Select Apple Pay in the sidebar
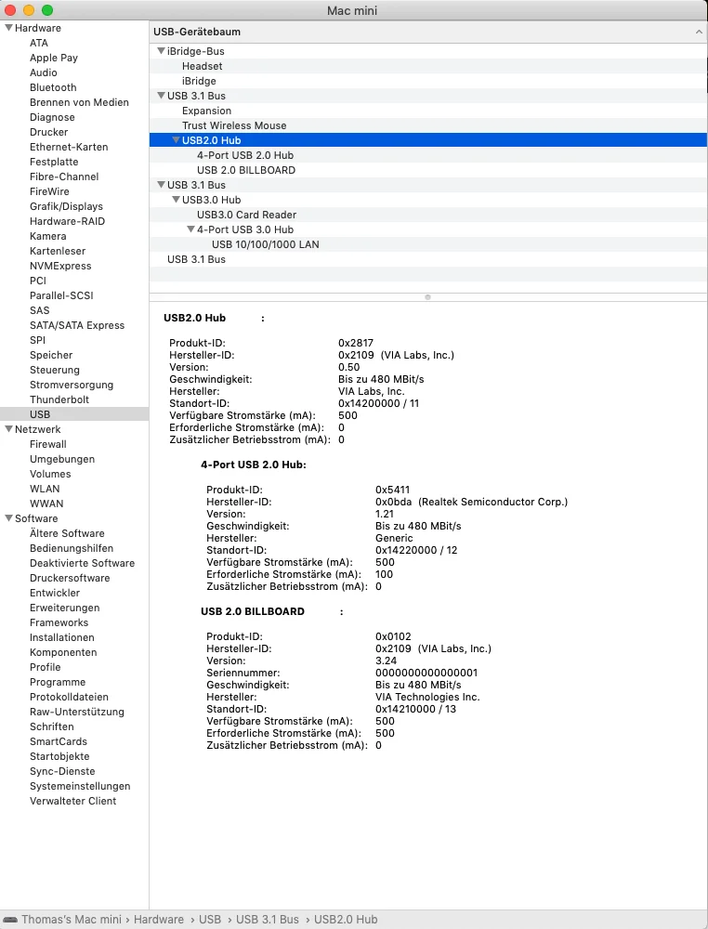 point(54,58)
